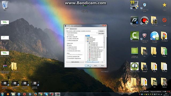Open the plain folder beside the archive icon

tap(14, 67)
